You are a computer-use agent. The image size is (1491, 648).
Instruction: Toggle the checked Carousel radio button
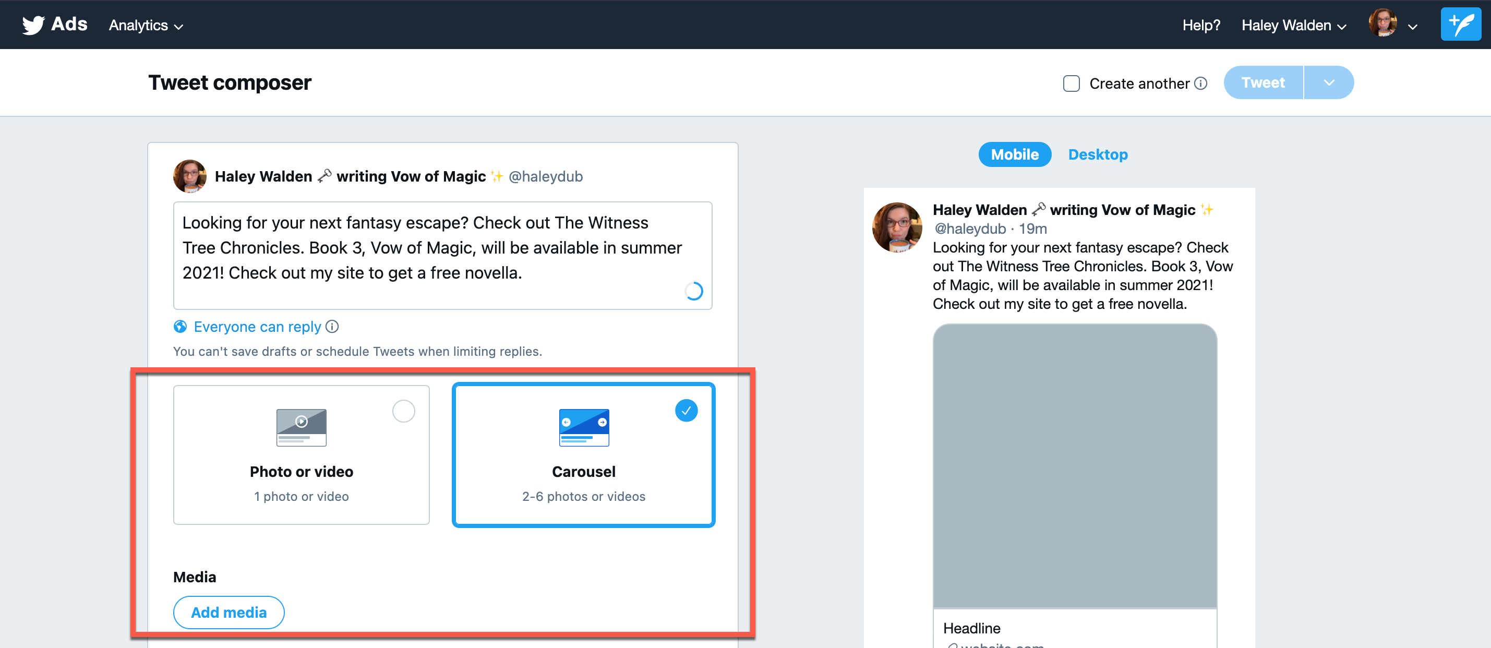[x=686, y=411]
